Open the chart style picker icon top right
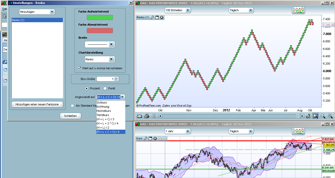 (298, 10)
